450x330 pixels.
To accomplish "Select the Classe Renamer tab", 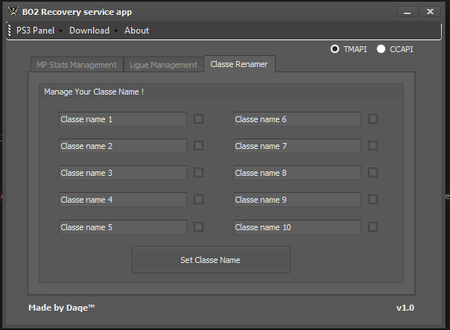I will pos(239,64).
